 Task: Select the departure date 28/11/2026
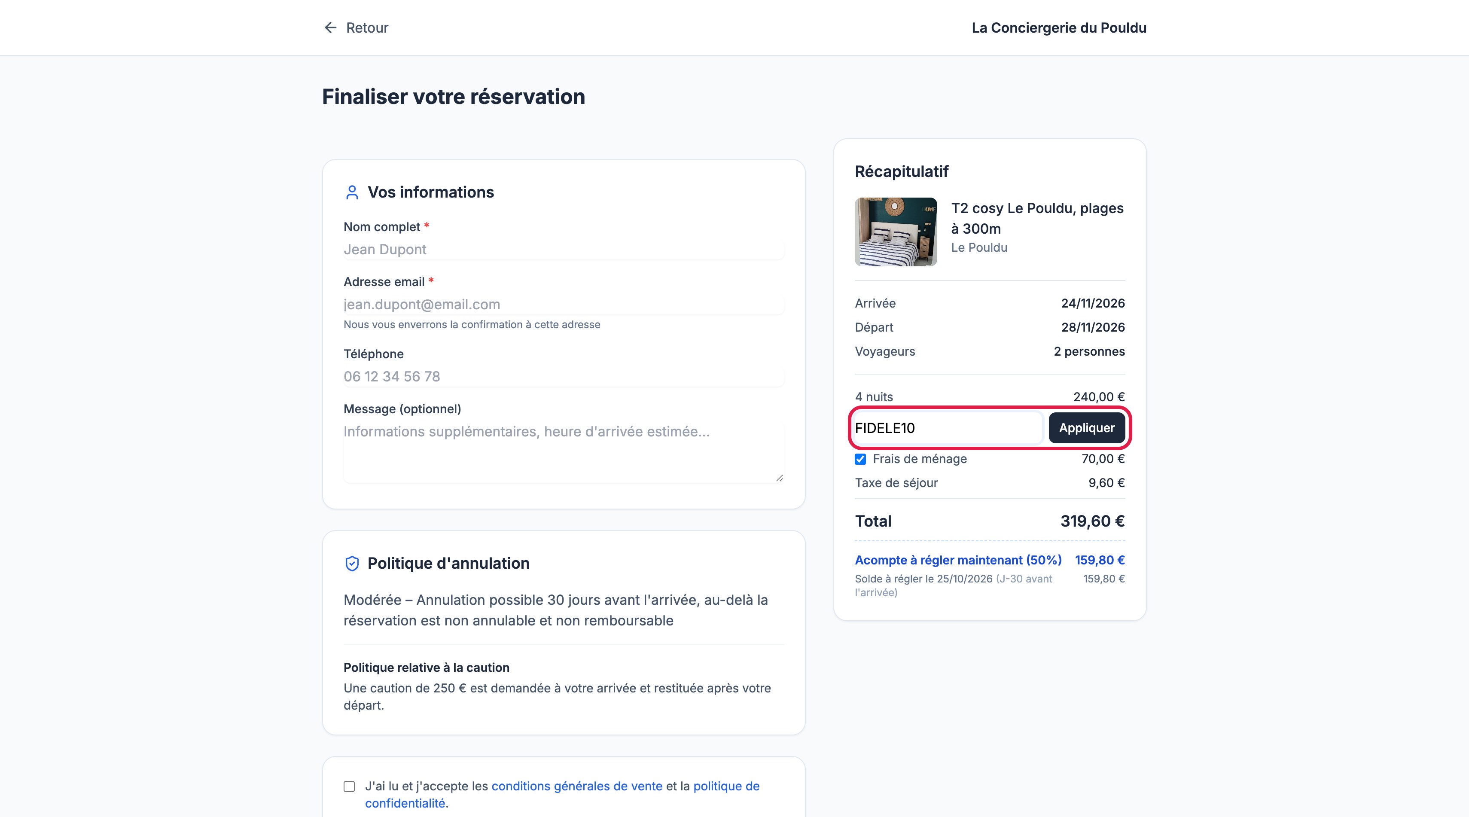pos(1093,327)
